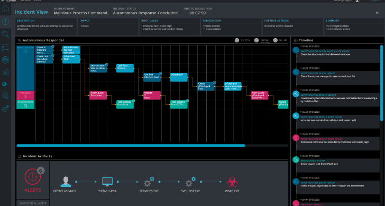Screen dimensions: 385x206
Task: Open the 'Get first infected host' node
Action: click(152, 77)
